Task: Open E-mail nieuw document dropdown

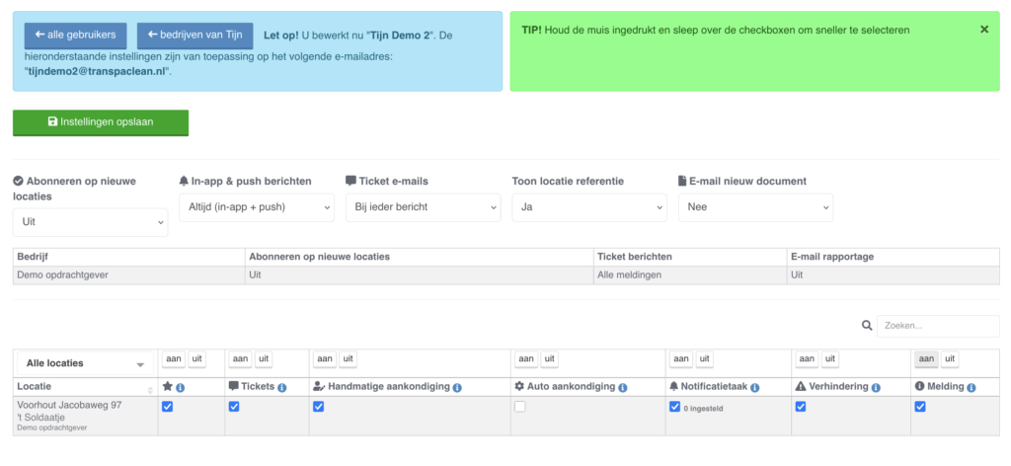Action: point(755,207)
